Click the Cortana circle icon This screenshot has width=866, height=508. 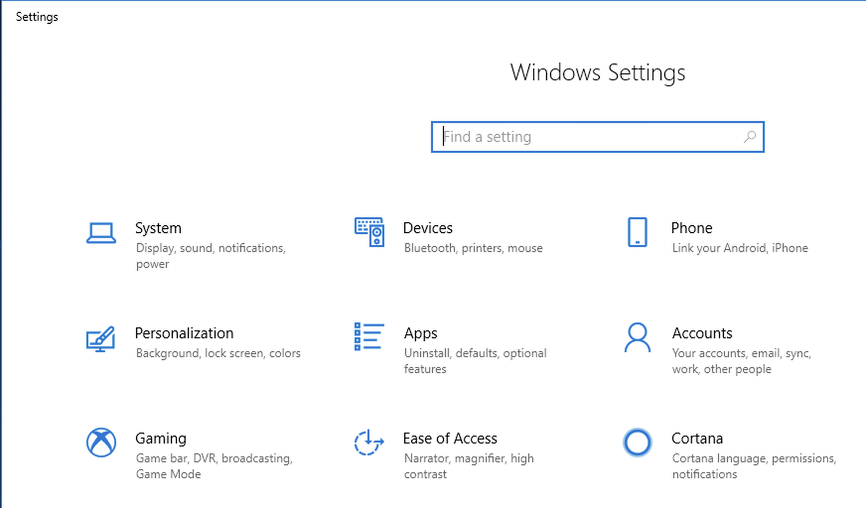tap(637, 442)
